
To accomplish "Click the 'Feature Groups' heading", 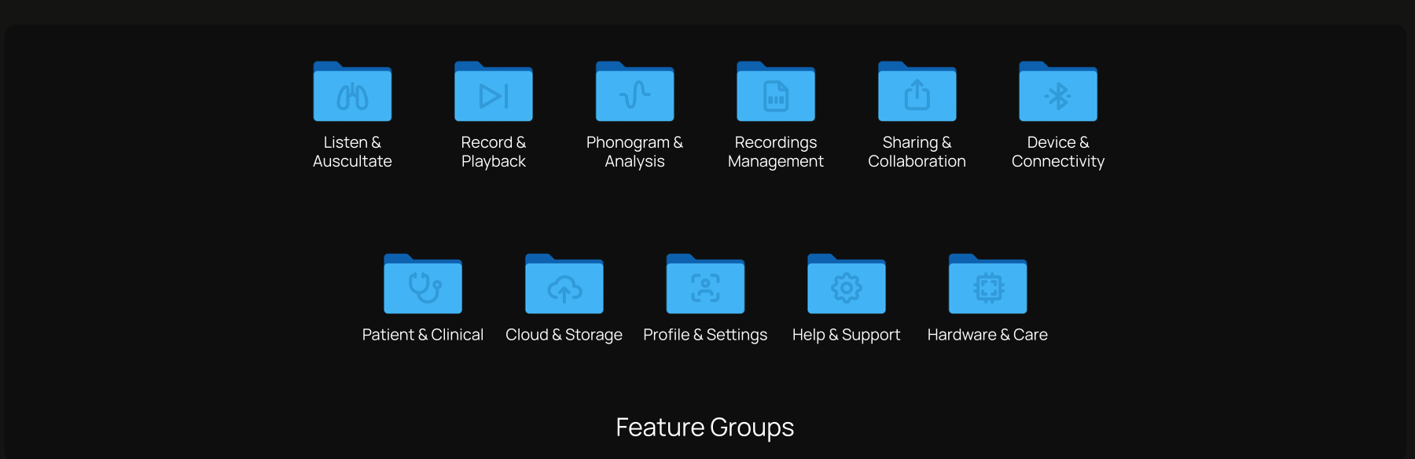I will [705, 428].
